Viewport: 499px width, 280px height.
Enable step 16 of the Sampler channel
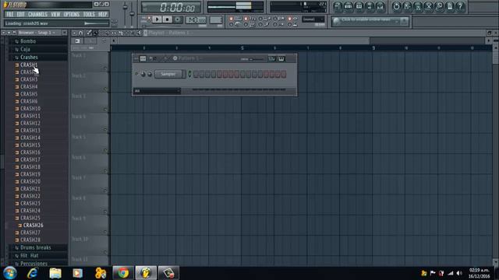coord(284,74)
